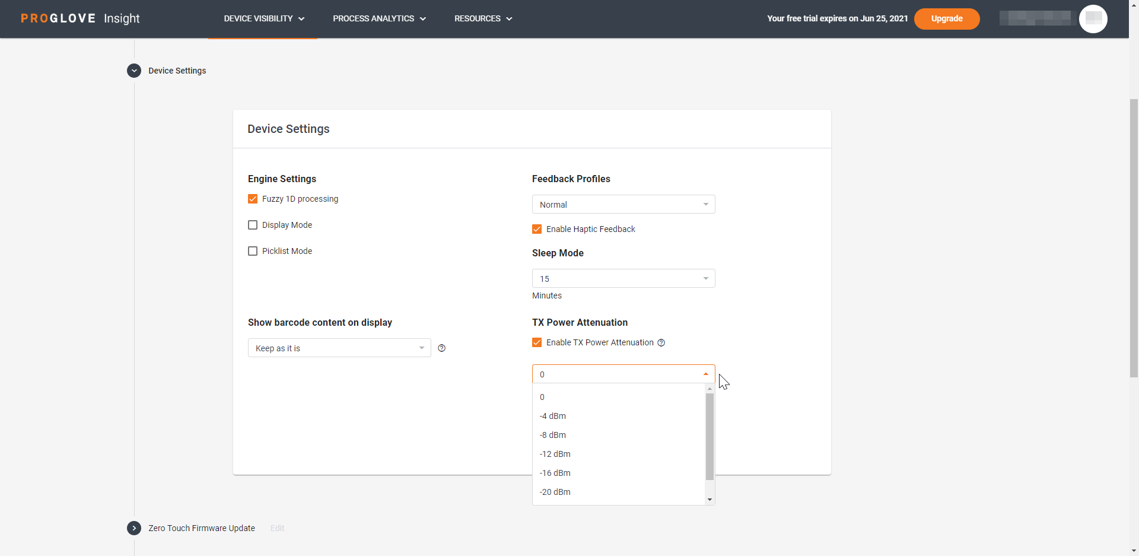Click the dropdown list scrollbar thumb

click(x=710, y=436)
